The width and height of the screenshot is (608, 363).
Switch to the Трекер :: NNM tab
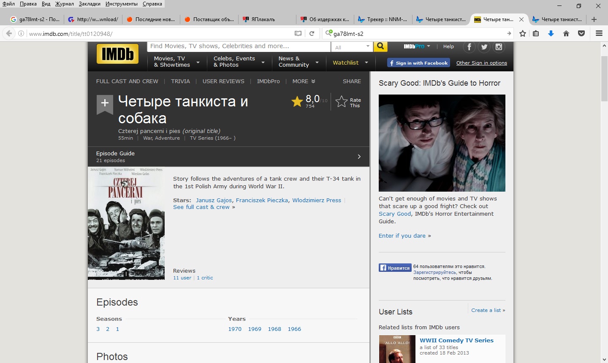383,19
